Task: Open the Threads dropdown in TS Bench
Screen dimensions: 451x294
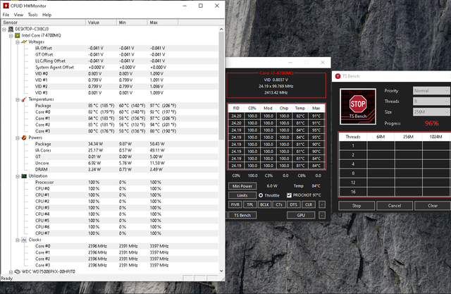Action: pyautogui.click(x=431, y=102)
